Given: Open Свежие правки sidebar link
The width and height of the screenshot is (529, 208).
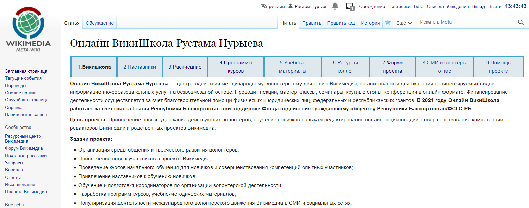Looking at the screenshot, I should click(21, 93).
